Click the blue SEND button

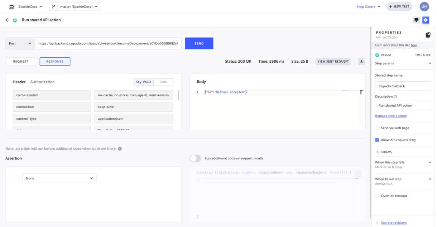pos(199,43)
